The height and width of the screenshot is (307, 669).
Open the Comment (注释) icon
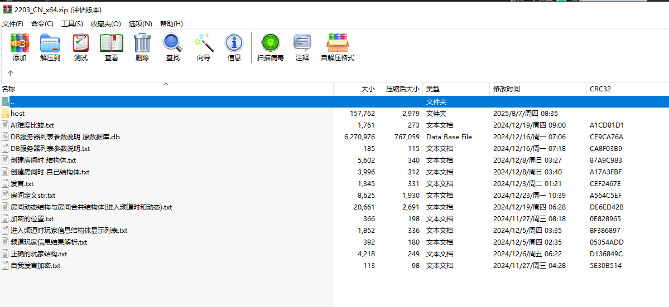(x=302, y=43)
